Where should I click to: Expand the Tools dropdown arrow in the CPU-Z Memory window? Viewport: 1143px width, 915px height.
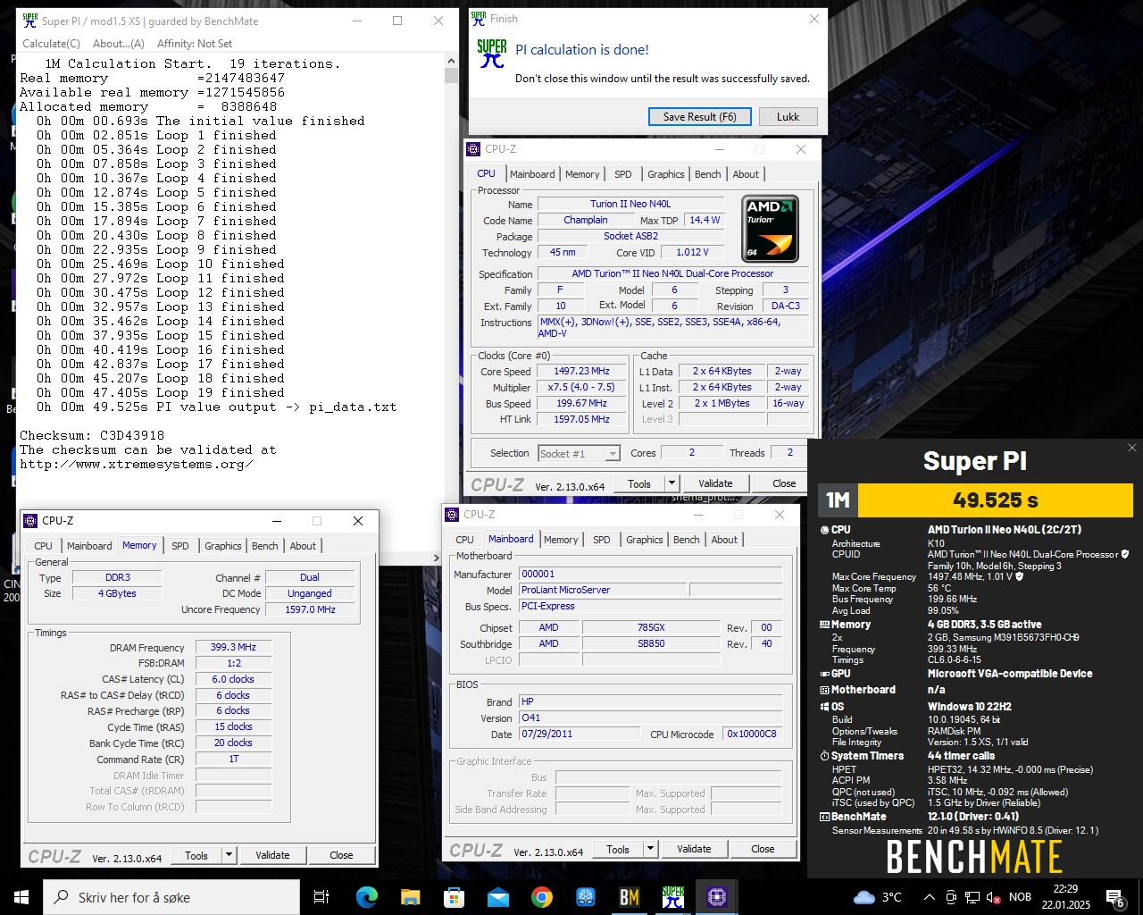point(229,855)
